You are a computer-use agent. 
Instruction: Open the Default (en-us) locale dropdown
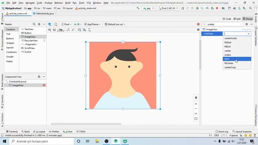(115, 24)
